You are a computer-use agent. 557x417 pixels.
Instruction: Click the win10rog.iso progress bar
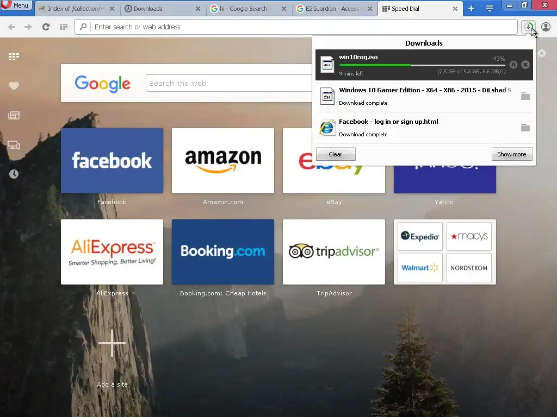pyautogui.click(x=422, y=65)
